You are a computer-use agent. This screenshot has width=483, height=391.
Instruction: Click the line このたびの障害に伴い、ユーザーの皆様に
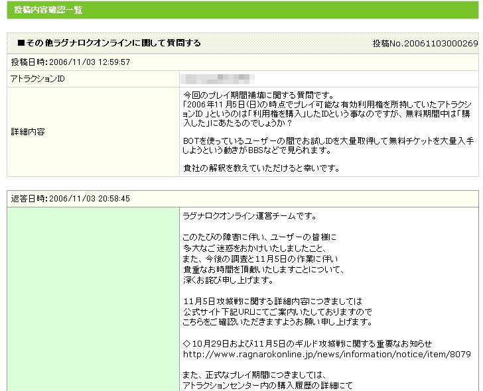259,237
